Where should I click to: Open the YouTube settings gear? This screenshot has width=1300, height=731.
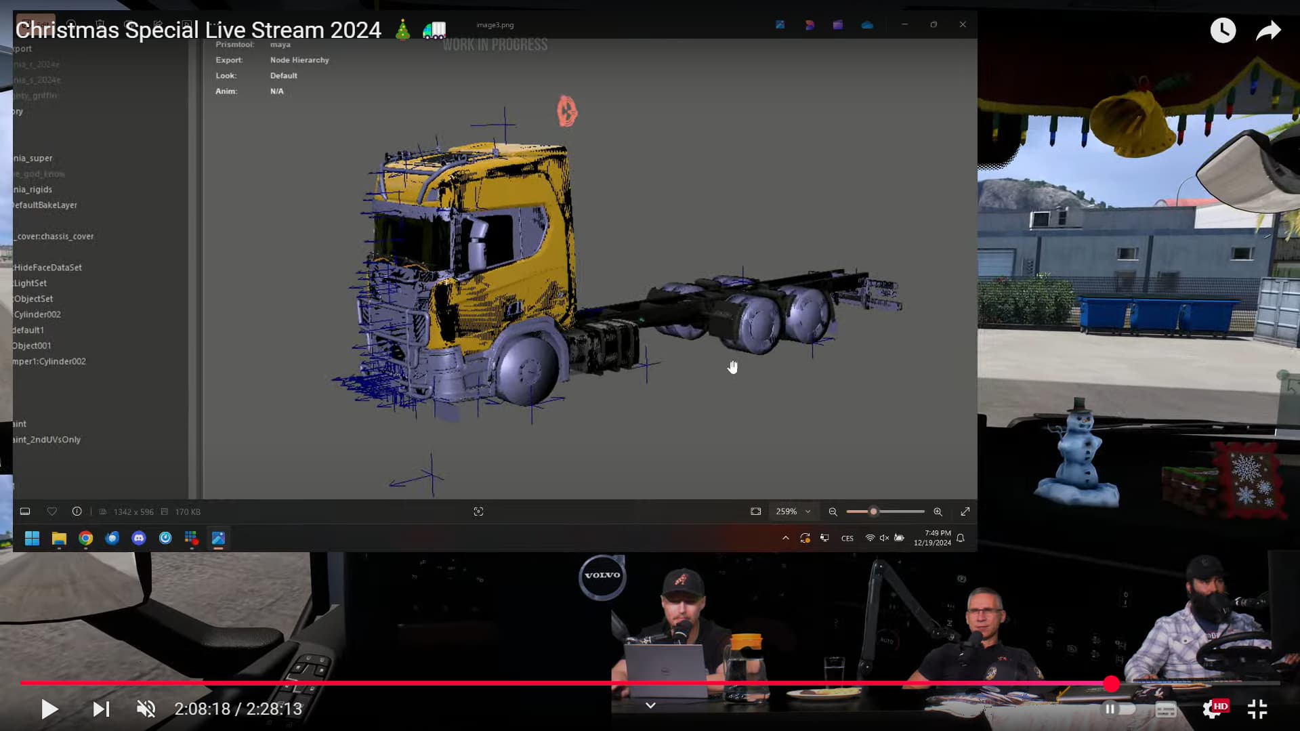1212,709
